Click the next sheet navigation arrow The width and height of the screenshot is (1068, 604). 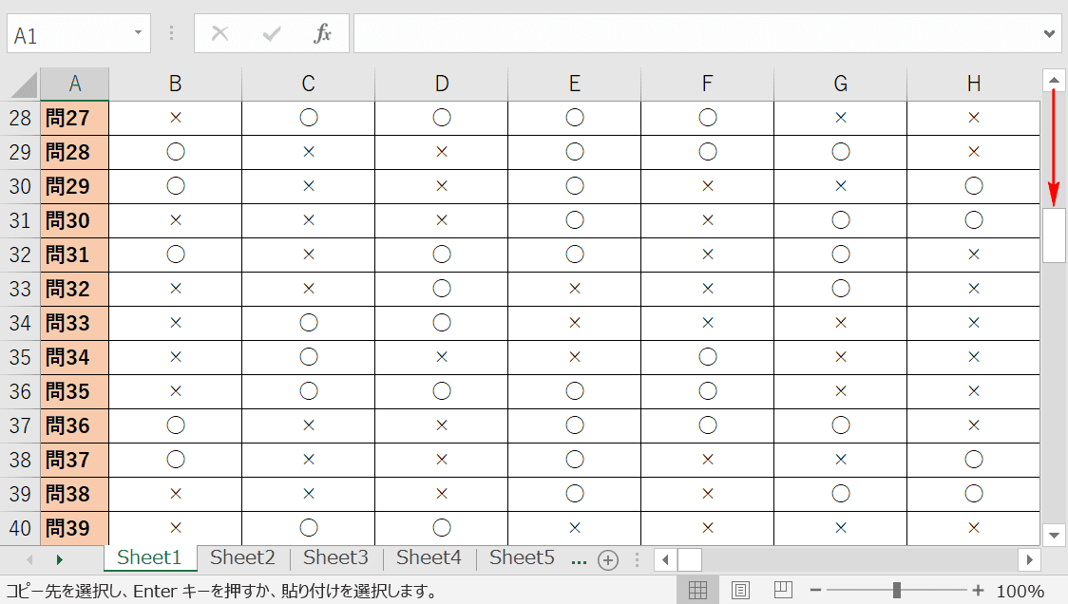(x=59, y=559)
